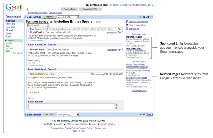Click the top Archive button
The image size is (213, 138).
coord(49,17)
